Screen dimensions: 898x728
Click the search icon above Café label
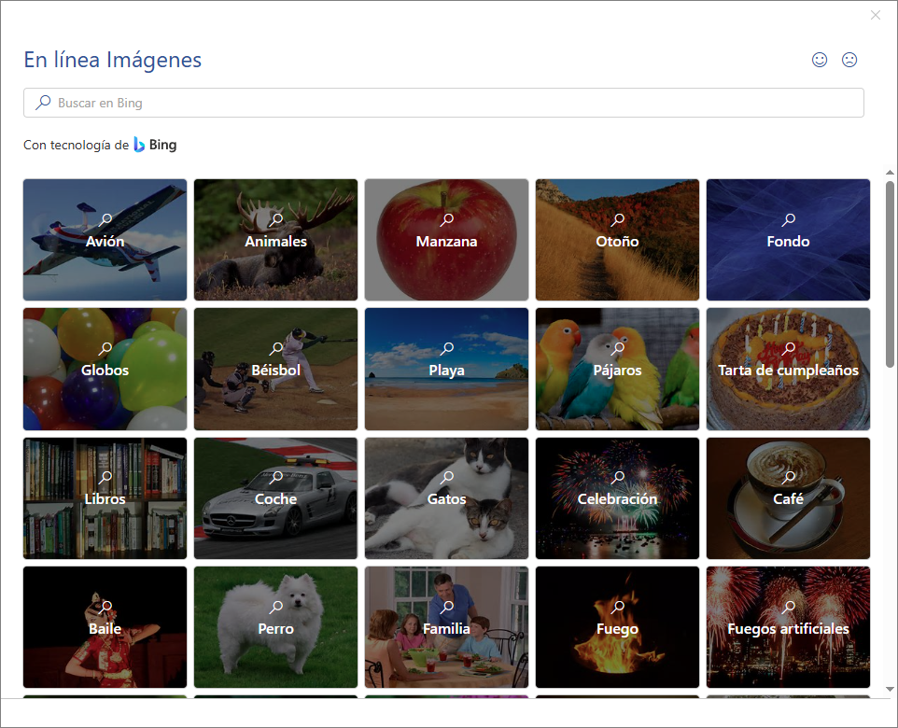coord(789,477)
